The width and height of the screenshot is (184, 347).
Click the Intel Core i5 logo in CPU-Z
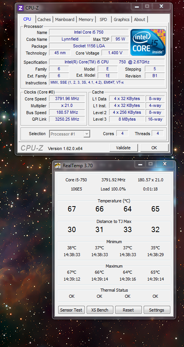(148, 42)
